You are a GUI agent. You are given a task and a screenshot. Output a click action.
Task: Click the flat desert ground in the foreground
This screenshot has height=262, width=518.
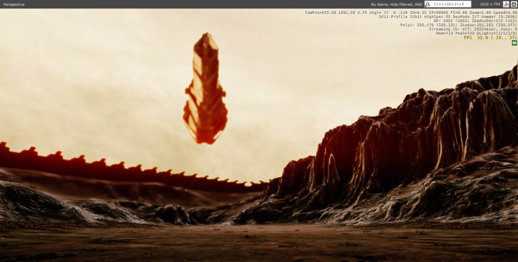(253, 243)
